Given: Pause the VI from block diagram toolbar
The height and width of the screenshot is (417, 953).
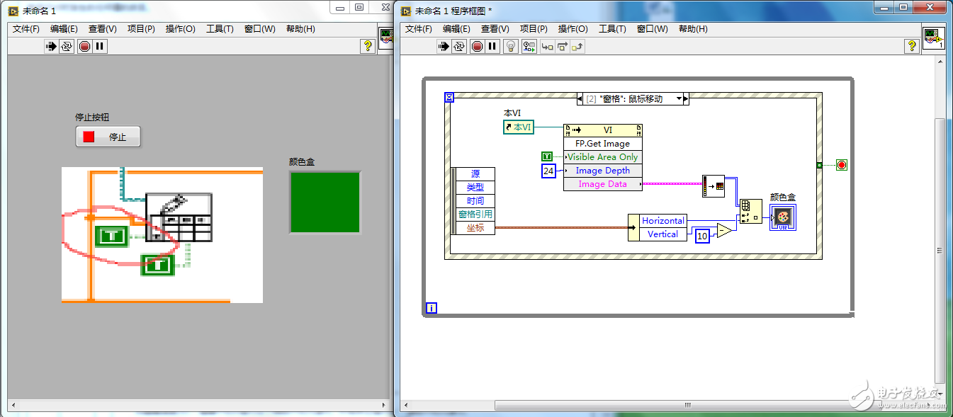Looking at the screenshot, I should pos(492,46).
